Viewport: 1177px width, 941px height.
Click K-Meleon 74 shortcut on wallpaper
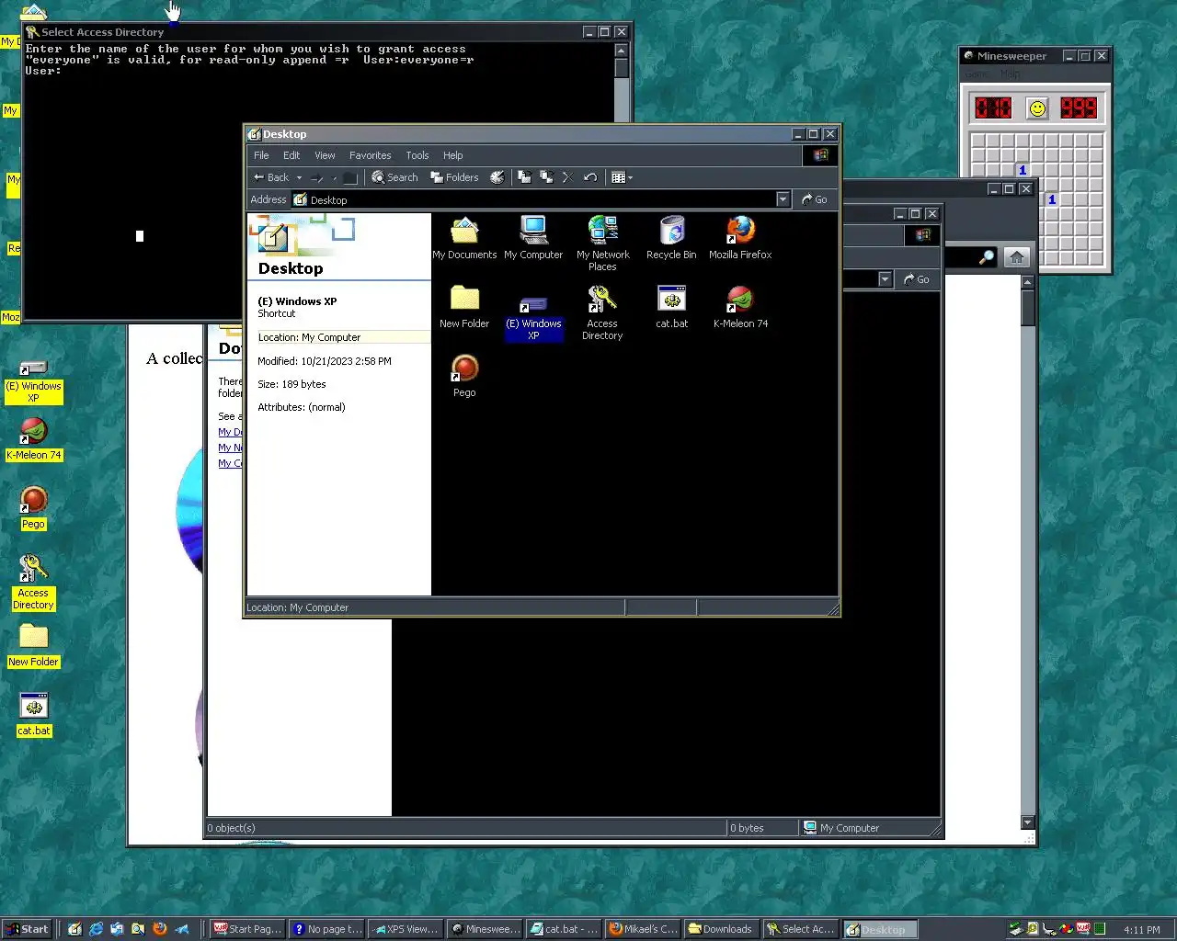34,438
